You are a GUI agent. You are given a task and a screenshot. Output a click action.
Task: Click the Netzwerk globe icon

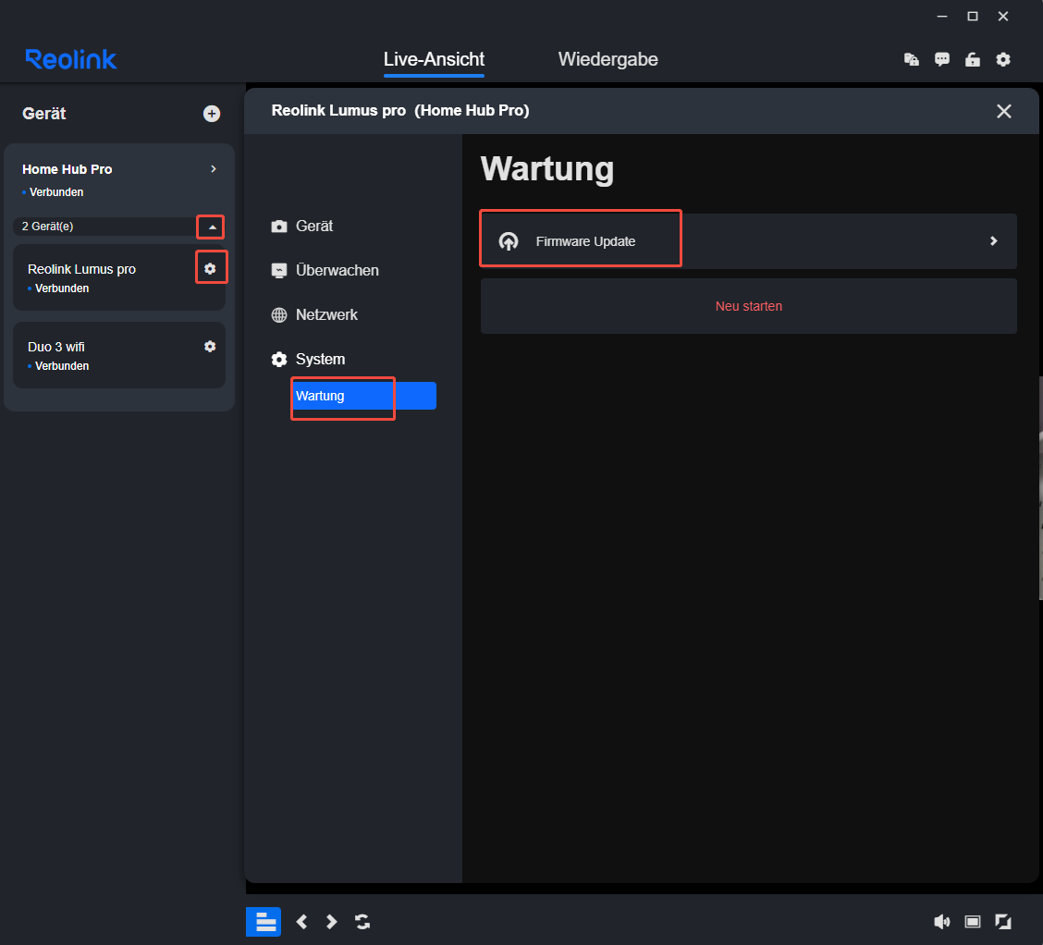click(279, 314)
